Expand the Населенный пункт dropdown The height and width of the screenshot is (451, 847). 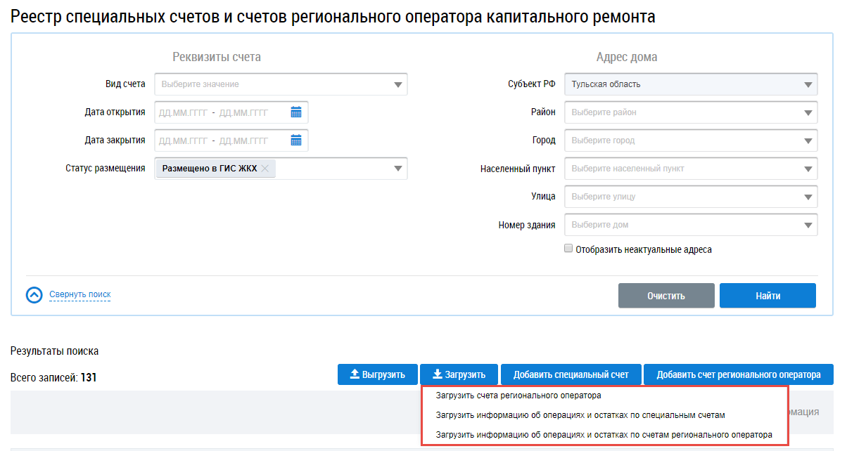[808, 169]
